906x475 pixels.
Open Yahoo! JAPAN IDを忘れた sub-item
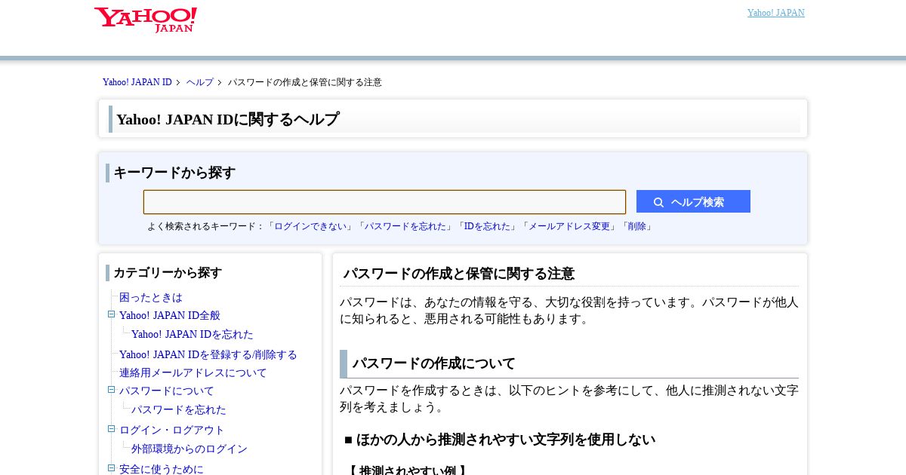[193, 335]
